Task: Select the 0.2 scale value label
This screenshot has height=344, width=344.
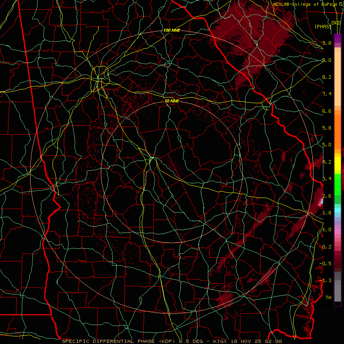Action: [327, 247]
